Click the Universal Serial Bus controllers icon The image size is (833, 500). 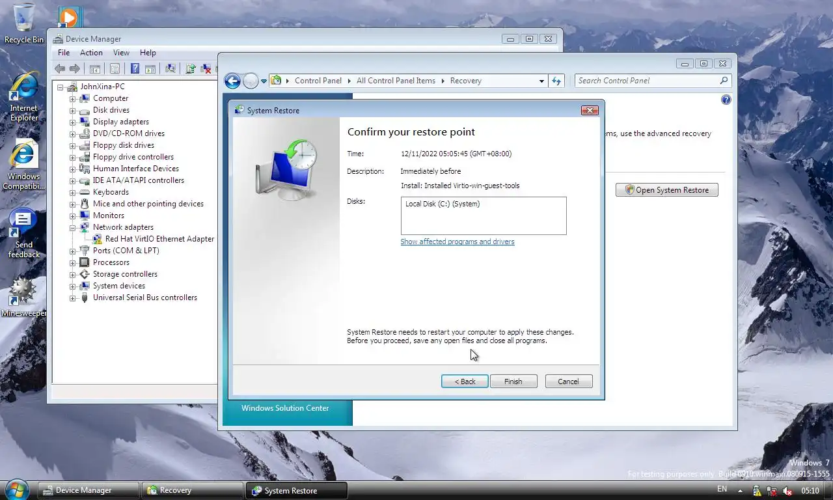pyautogui.click(x=84, y=298)
